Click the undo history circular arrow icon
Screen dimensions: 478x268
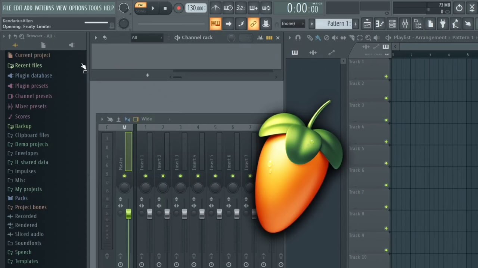click(459, 8)
